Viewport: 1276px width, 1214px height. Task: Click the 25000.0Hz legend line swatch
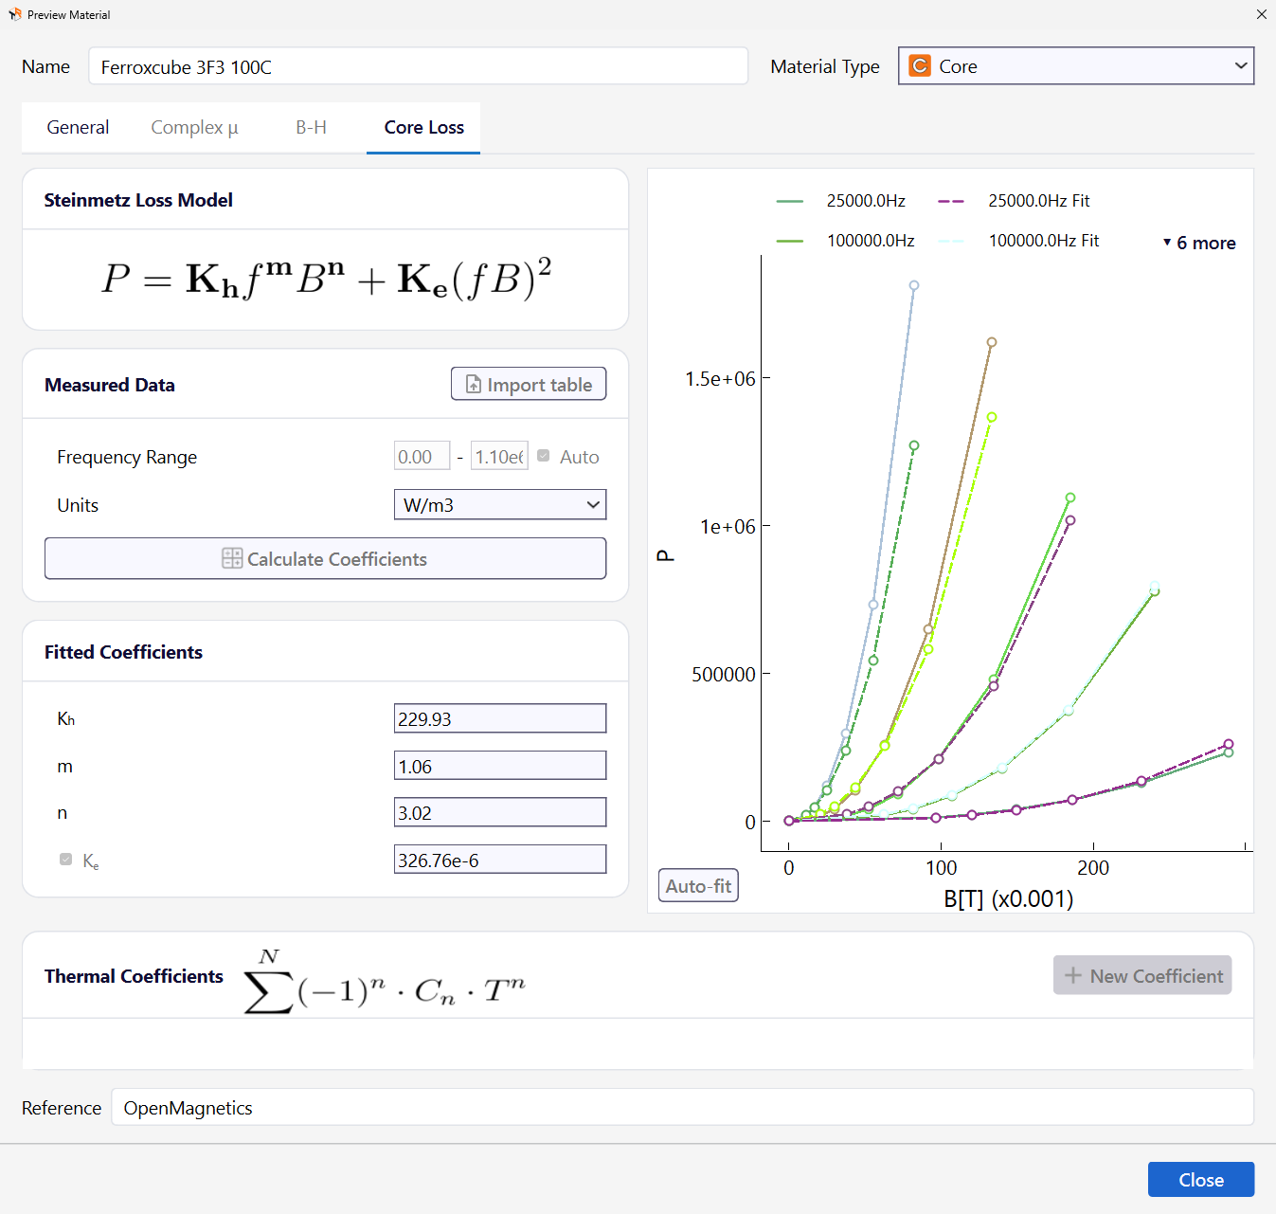point(790,201)
